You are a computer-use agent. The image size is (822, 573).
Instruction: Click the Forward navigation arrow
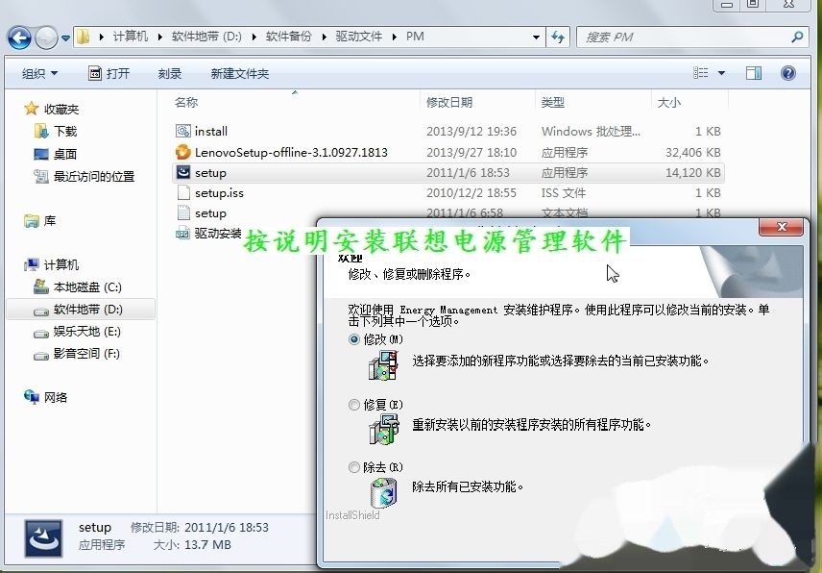(46, 37)
